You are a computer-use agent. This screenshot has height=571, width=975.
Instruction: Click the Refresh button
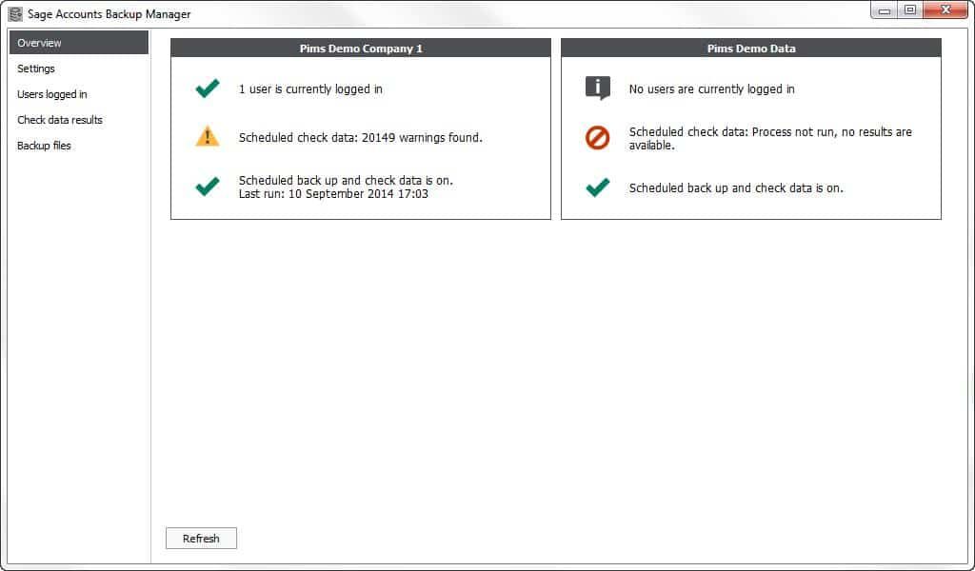point(201,538)
